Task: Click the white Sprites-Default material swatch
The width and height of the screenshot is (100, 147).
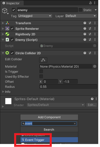Action: (8, 101)
